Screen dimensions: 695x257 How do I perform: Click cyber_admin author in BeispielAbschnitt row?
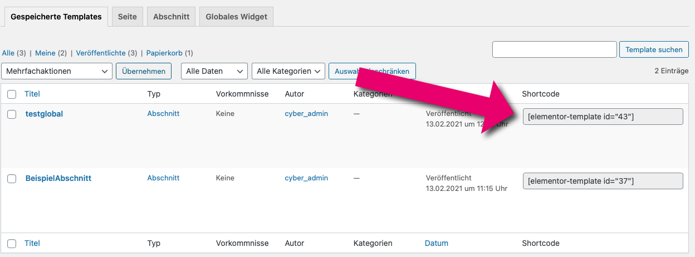click(x=306, y=178)
